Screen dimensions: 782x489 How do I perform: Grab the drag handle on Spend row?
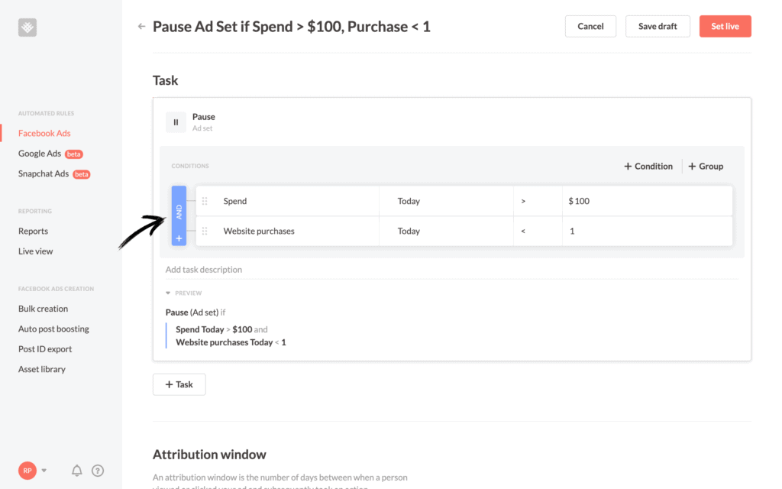click(205, 201)
